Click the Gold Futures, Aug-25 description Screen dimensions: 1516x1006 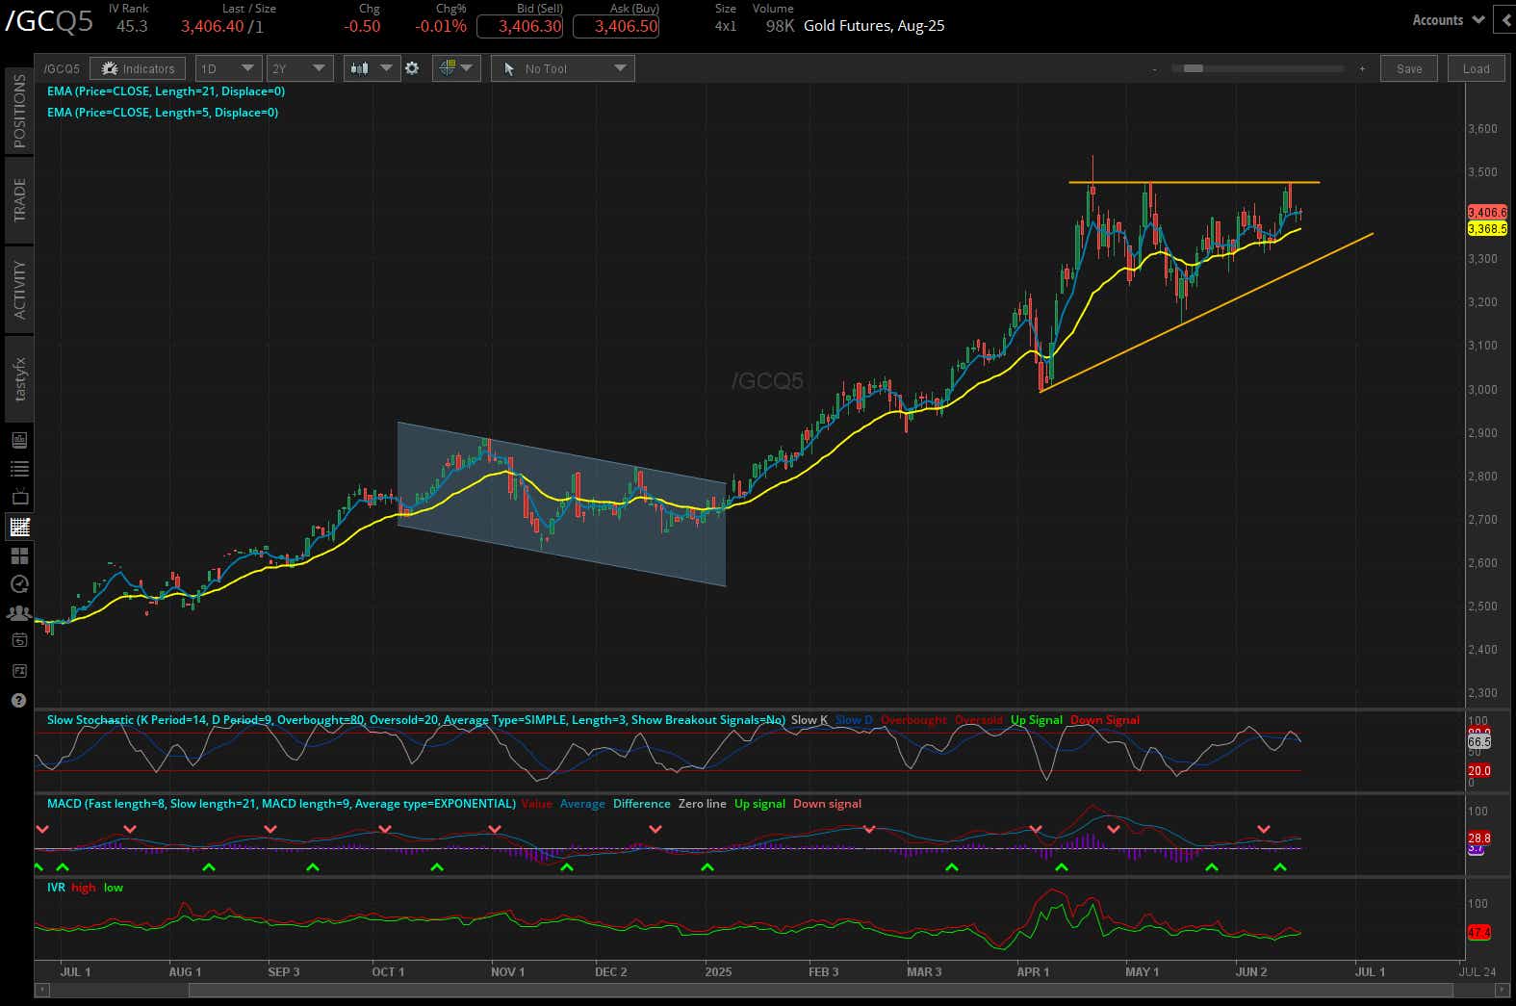tap(874, 26)
